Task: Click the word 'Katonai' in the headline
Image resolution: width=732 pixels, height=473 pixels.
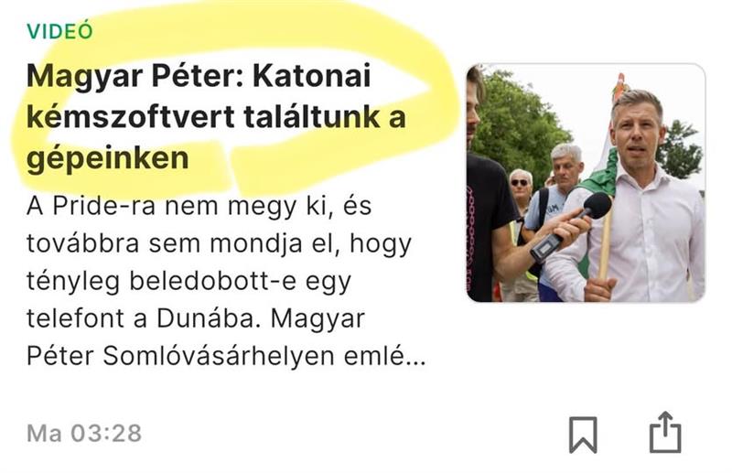Action: (311, 76)
